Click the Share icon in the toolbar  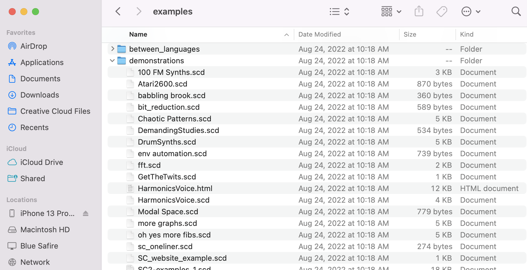[419, 11]
